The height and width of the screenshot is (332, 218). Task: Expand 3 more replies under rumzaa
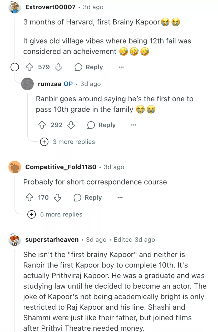(44, 142)
